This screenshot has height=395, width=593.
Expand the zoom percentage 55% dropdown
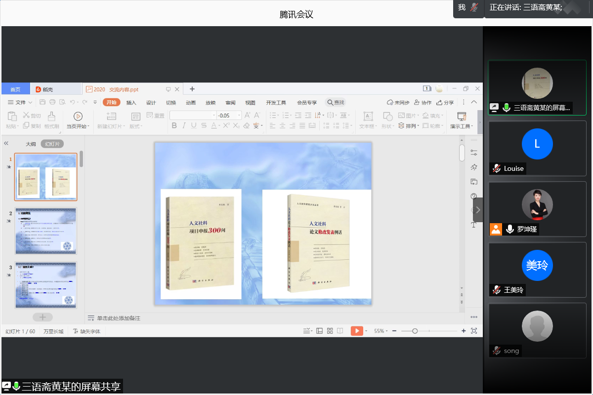[x=381, y=331]
